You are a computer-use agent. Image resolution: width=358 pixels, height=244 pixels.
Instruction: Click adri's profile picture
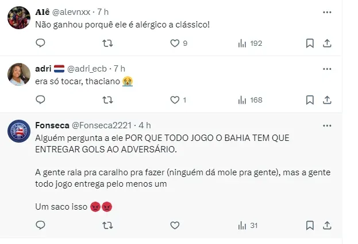click(x=19, y=74)
